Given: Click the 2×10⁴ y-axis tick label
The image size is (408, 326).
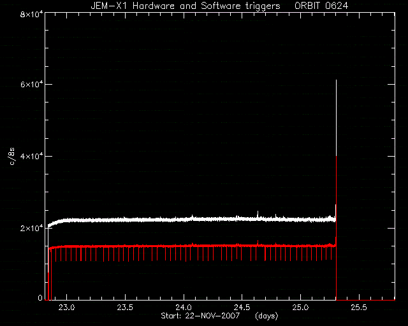Looking at the screenshot, I should (x=31, y=228).
